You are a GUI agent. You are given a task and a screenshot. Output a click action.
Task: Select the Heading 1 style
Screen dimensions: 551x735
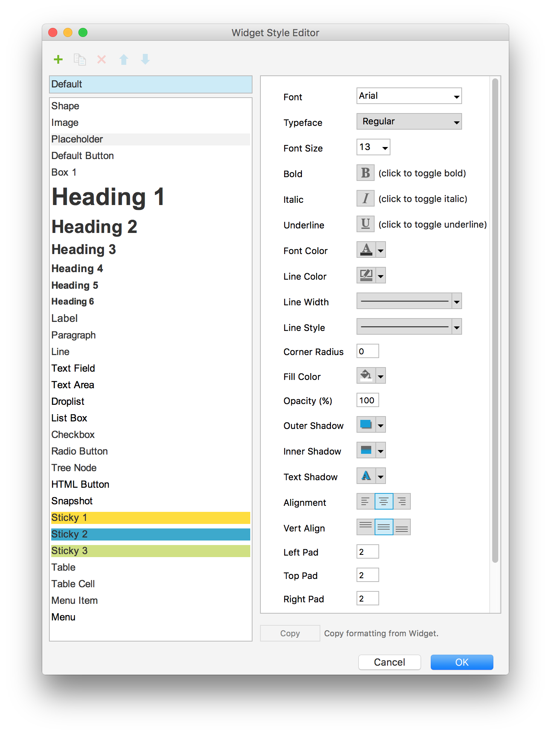pos(150,197)
